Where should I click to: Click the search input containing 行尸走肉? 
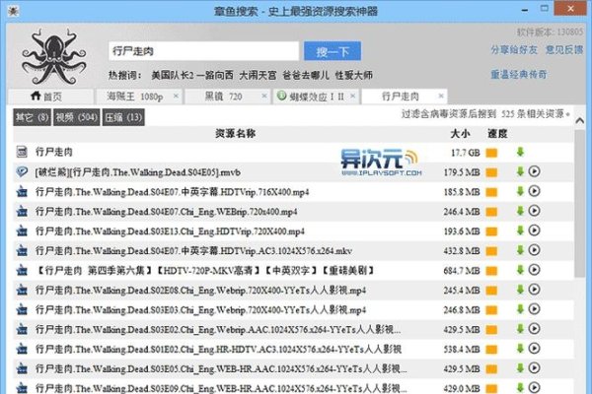(x=203, y=51)
